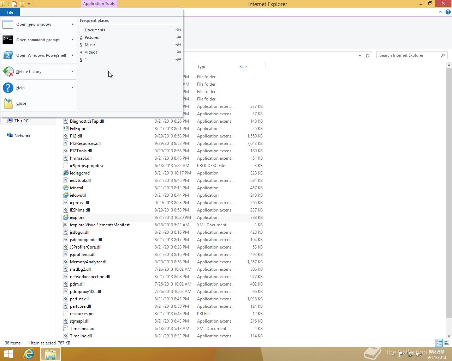Open the Application Tools tab
The width and height of the screenshot is (452, 361).
[x=99, y=4]
